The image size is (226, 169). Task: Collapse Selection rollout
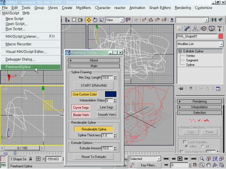click(x=200, y=113)
